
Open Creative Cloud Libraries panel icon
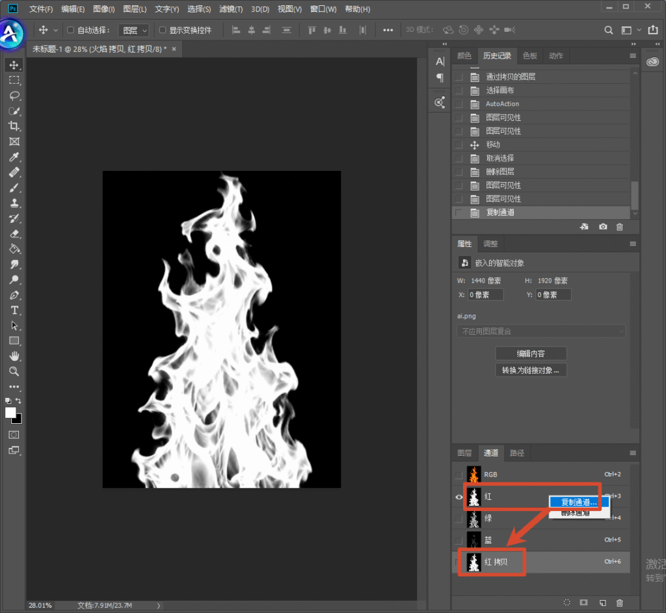point(653,62)
